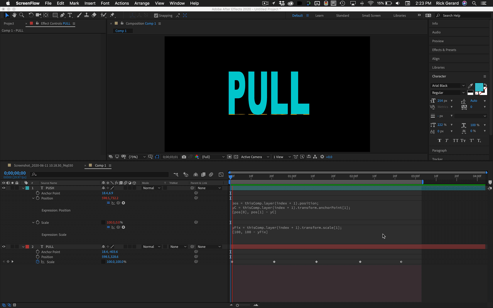The height and width of the screenshot is (308, 493).
Task: Open the TrkMat dropdown for the PULL layer
Action: (178, 247)
